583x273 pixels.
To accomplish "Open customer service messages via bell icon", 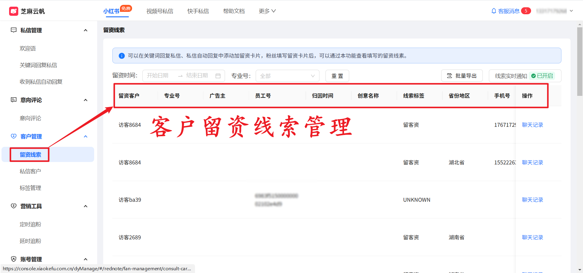I will (x=493, y=11).
